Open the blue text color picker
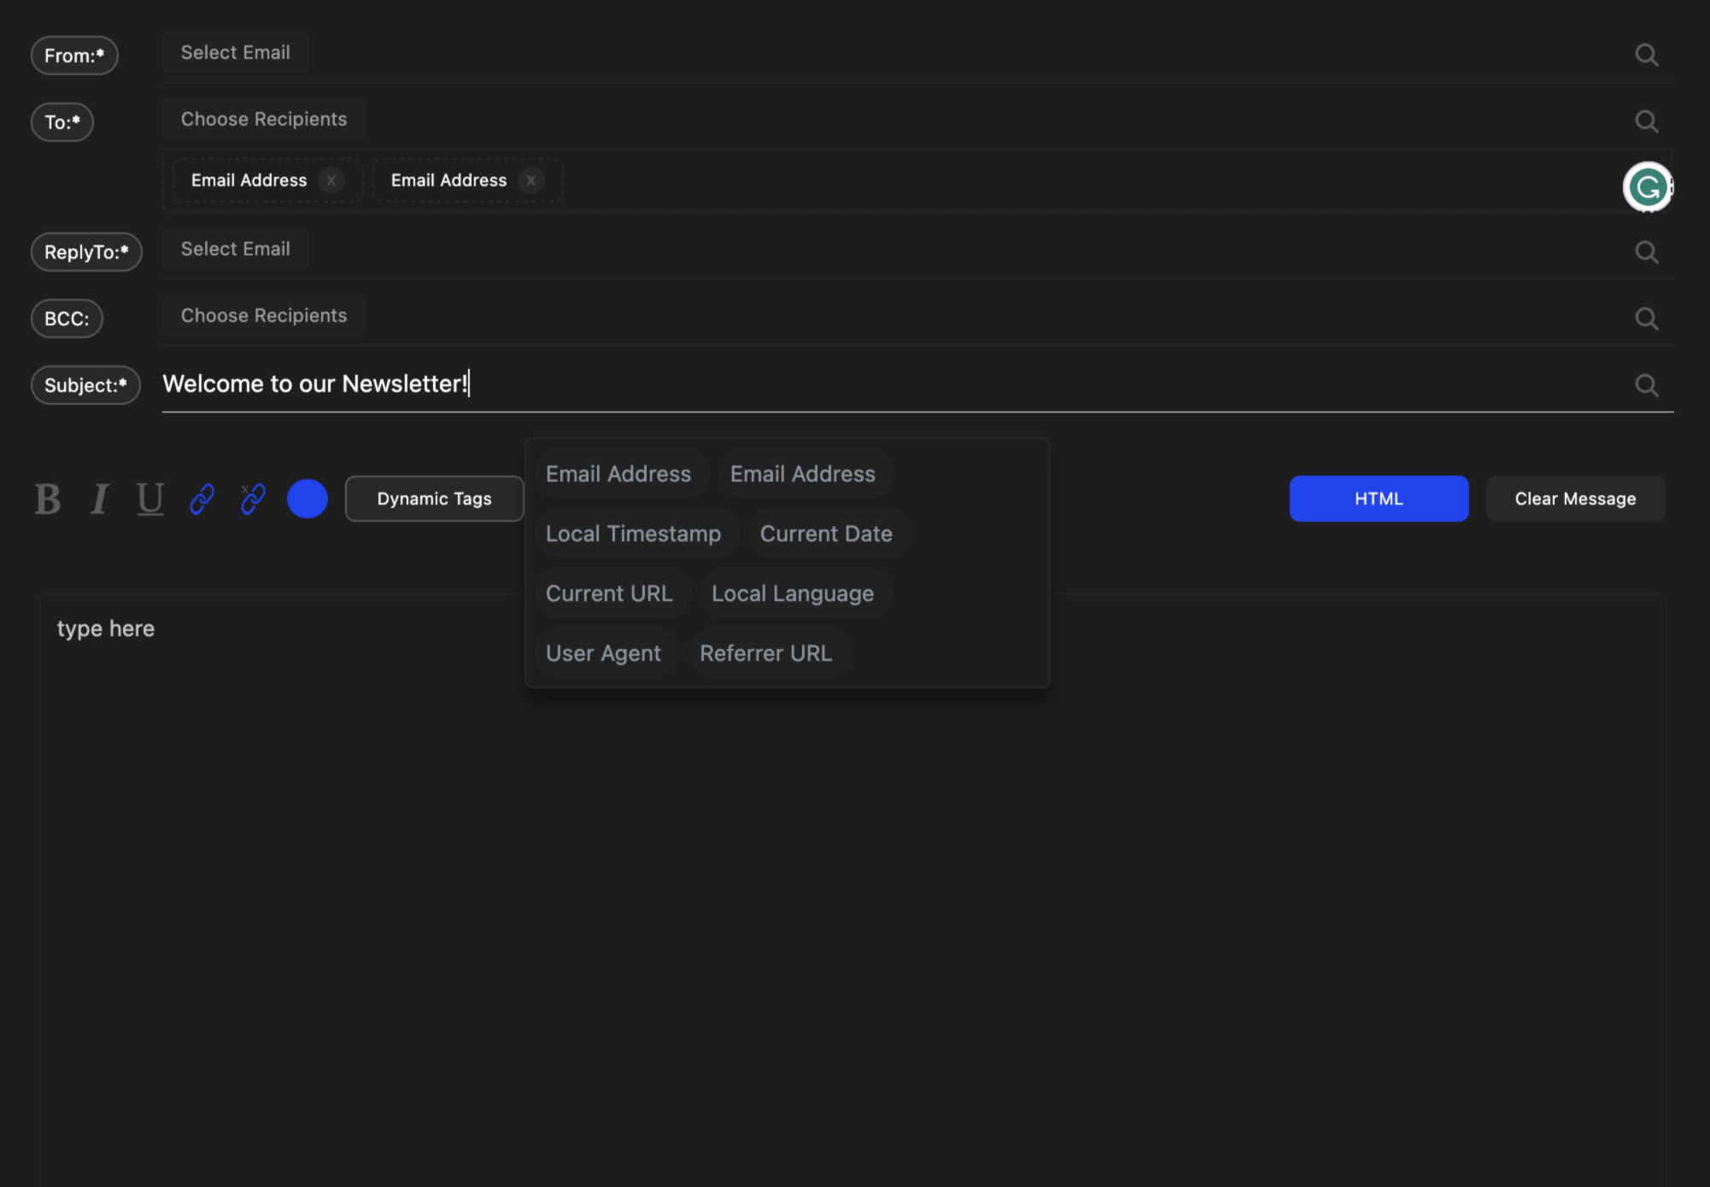The height and width of the screenshot is (1187, 1710). [x=307, y=499]
